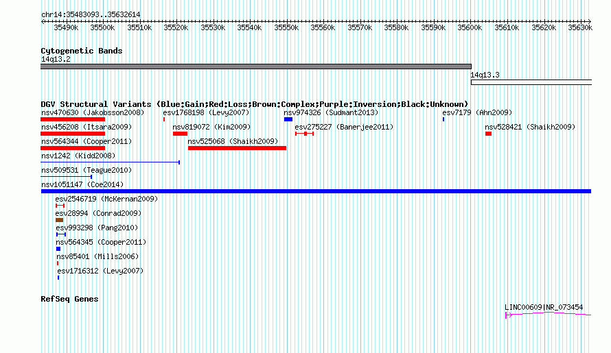Click the 35500k ruler tick label
This screenshot has height=353, width=611.
pos(102,27)
